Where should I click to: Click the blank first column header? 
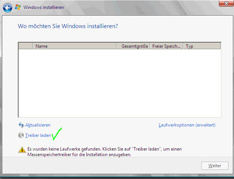(x=26, y=46)
